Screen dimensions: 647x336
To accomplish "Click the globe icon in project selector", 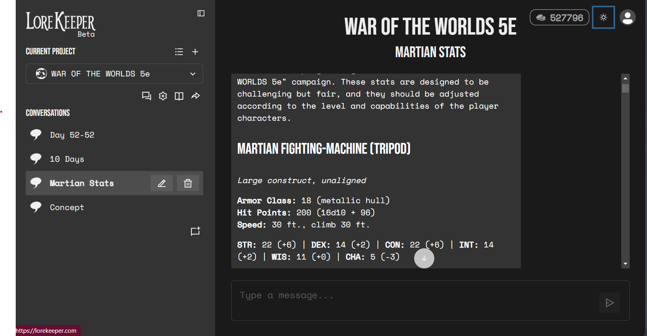I will [x=41, y=74].
